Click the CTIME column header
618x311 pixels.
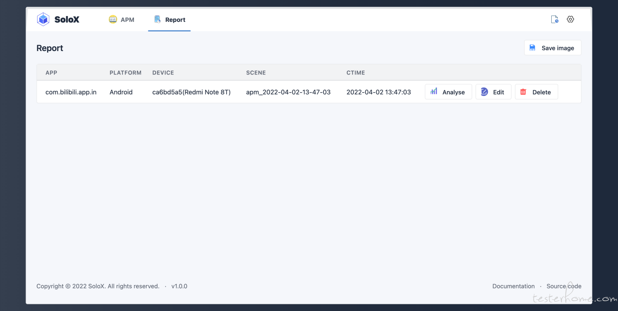click(x=356, y=73)
